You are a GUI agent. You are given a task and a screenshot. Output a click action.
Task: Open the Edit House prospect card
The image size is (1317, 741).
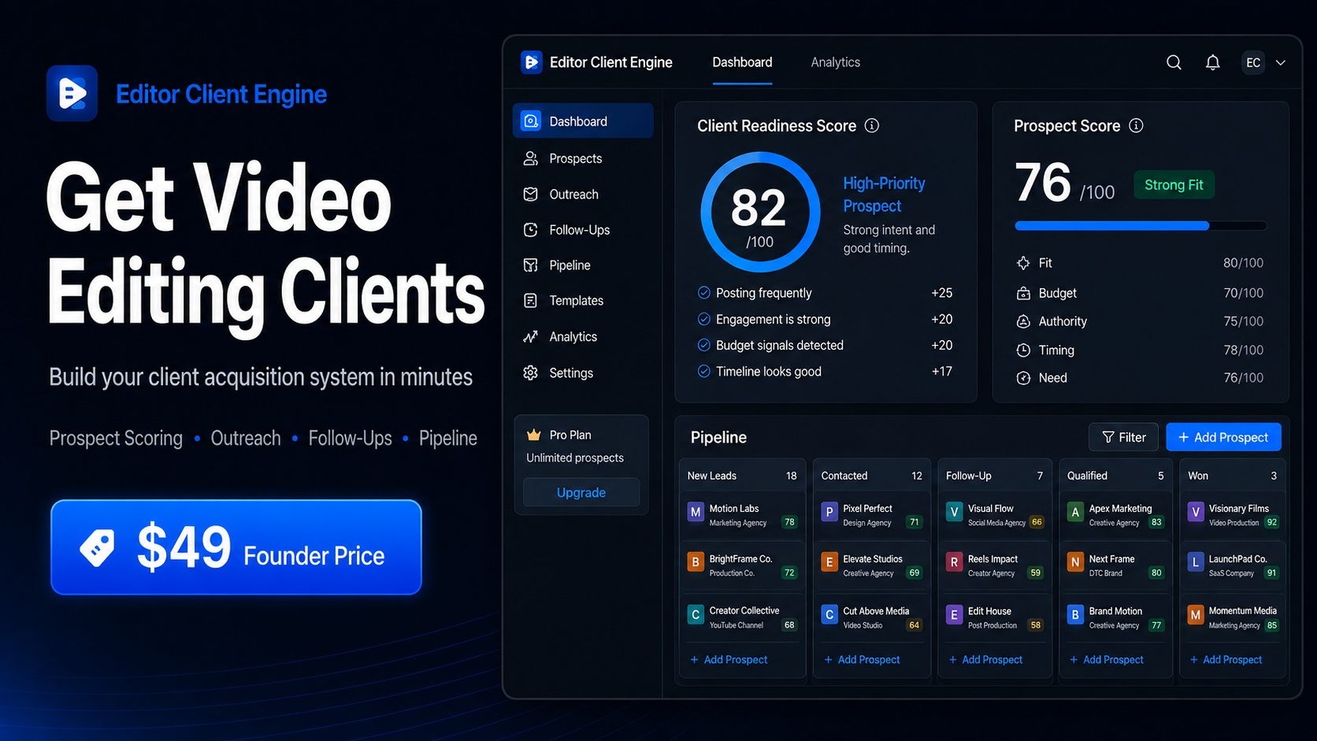click(x=994, y=617)
